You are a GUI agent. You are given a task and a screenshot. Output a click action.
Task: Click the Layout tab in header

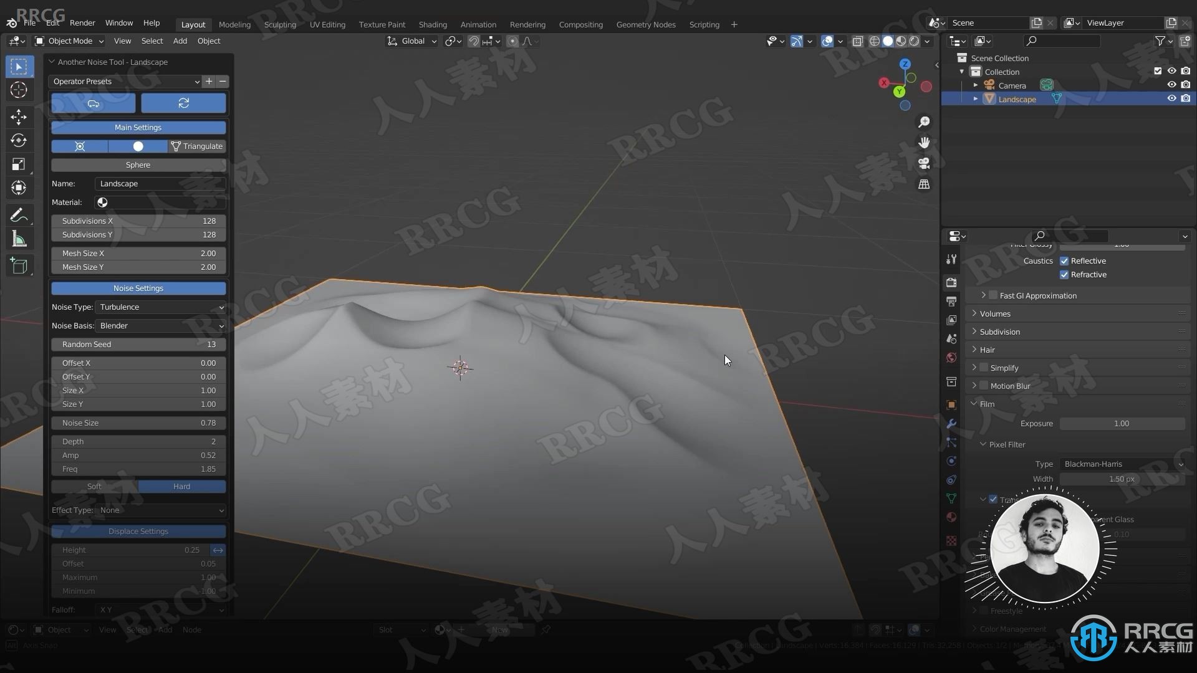[x=193, y=24]
